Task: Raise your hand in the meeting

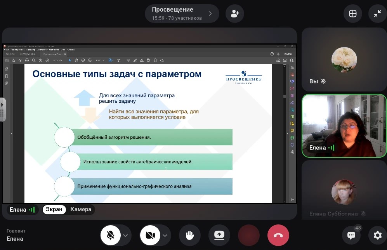Action: click(190, 235)
